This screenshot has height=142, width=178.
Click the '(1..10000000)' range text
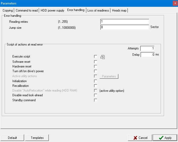[67, 28]
